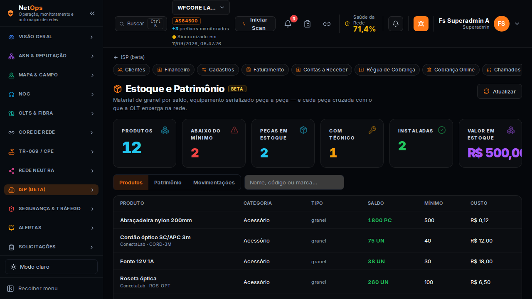Viewport: 532px width, 299px height.
Task: Click the cubes icon on Valor em Estoque card
Action: [x=511, y=130]
